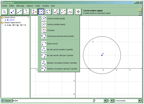Choose Cercle (centre-point) from dropdown

59,18
